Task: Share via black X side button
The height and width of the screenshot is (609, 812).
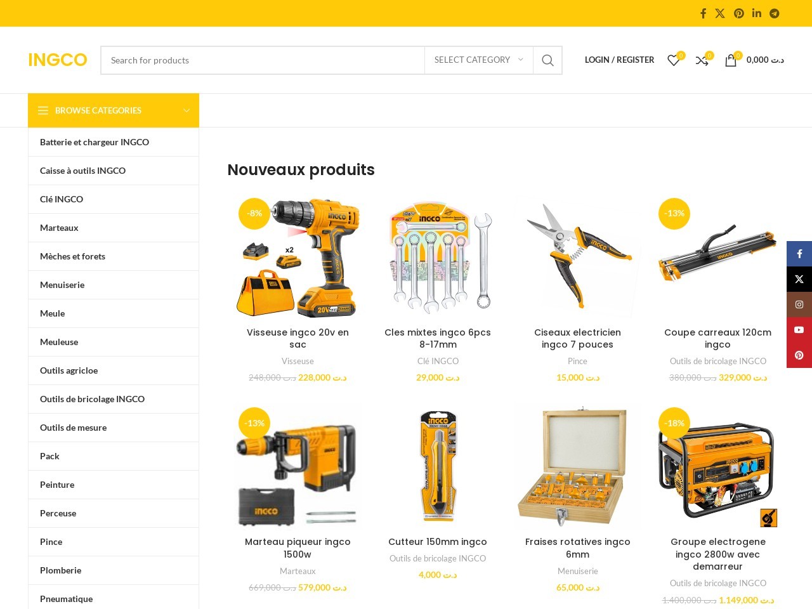Action: point(799,279)
